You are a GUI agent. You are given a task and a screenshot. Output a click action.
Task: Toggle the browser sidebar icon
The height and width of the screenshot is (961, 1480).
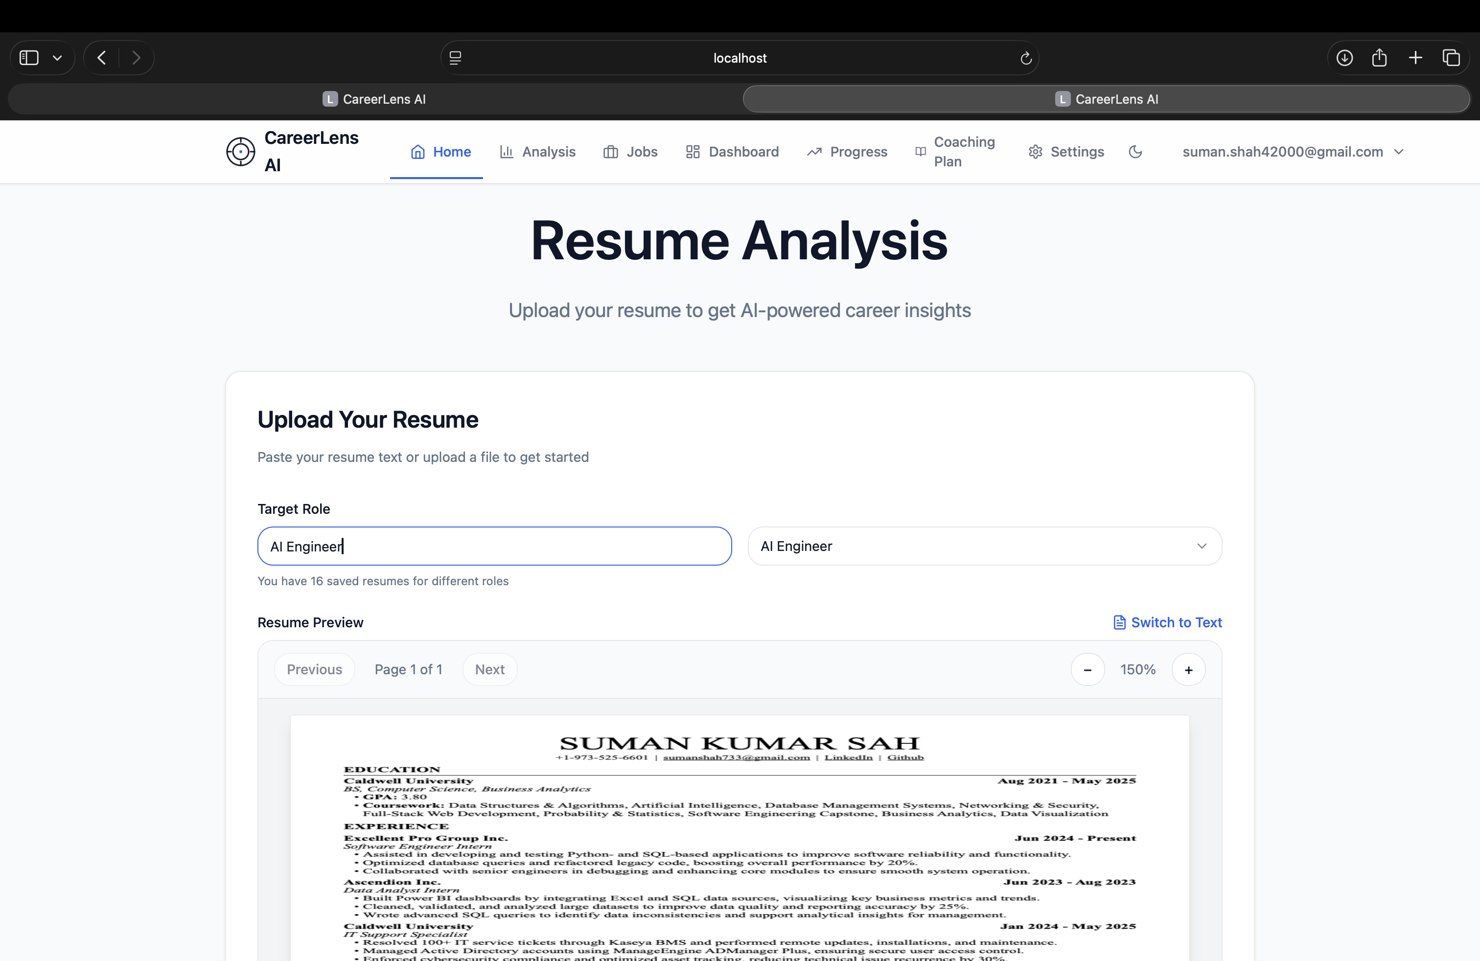click(x=29, y=58)
